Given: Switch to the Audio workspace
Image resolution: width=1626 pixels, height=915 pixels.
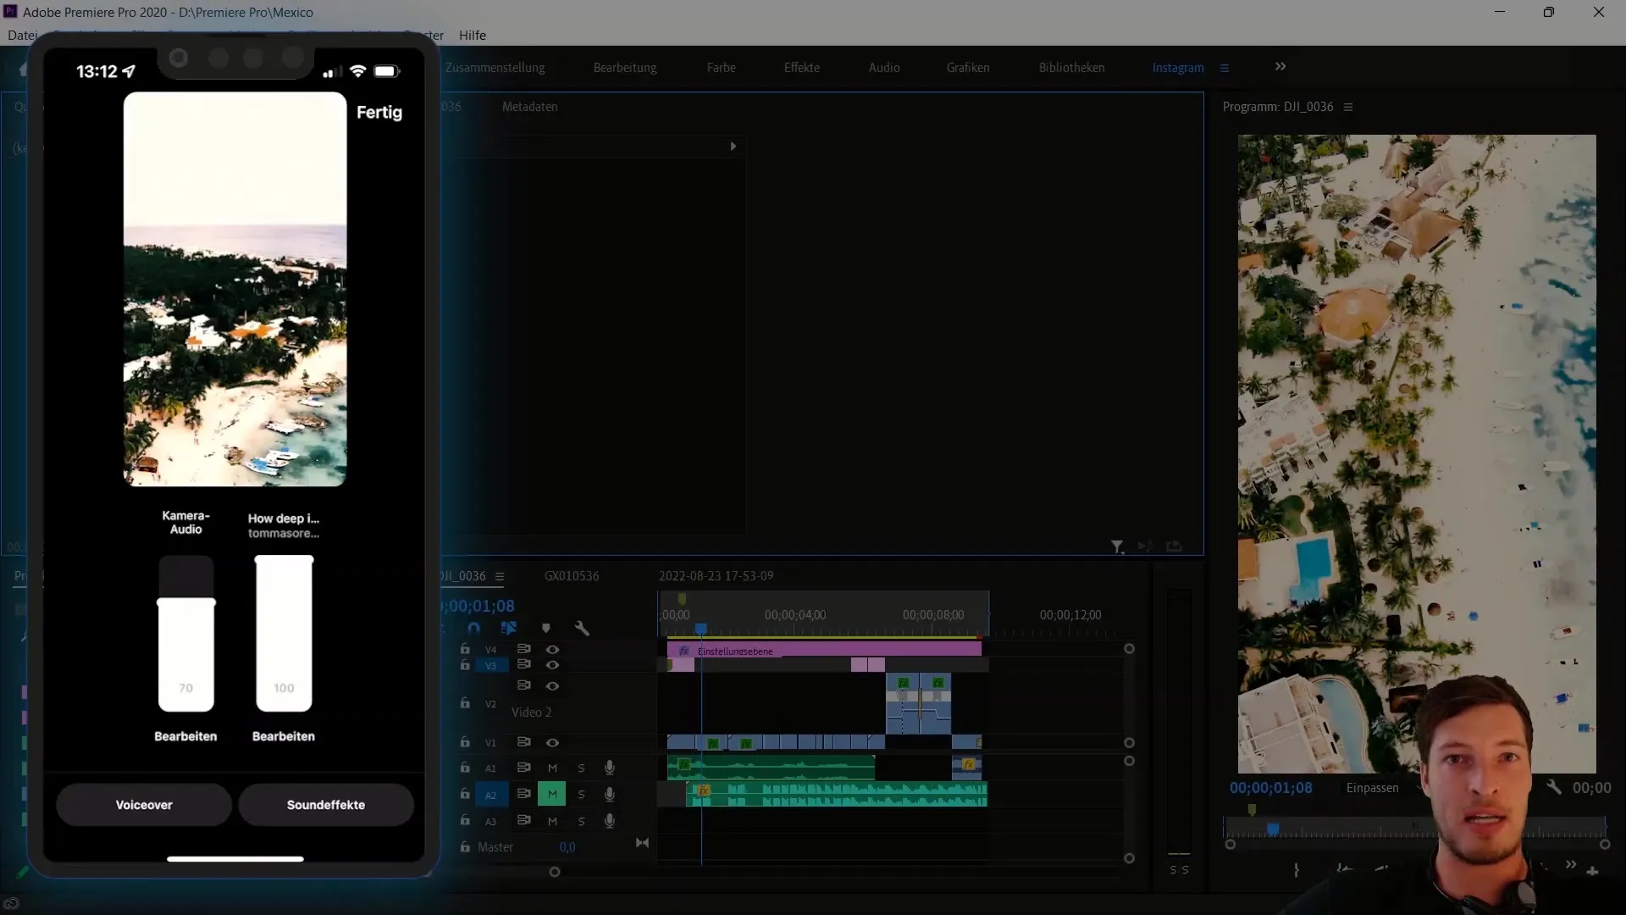Looking at the screenshot, I should point(884,68).
